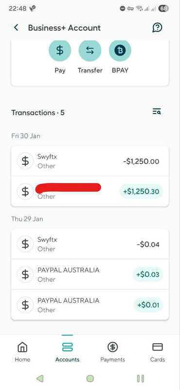Open the transaction search filter icon
Screen dimensions: 180x390
tap(157, 112)
